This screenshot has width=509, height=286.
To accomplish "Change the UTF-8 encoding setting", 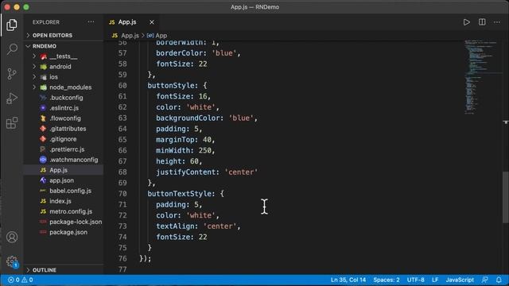I will tap(415, 280).
